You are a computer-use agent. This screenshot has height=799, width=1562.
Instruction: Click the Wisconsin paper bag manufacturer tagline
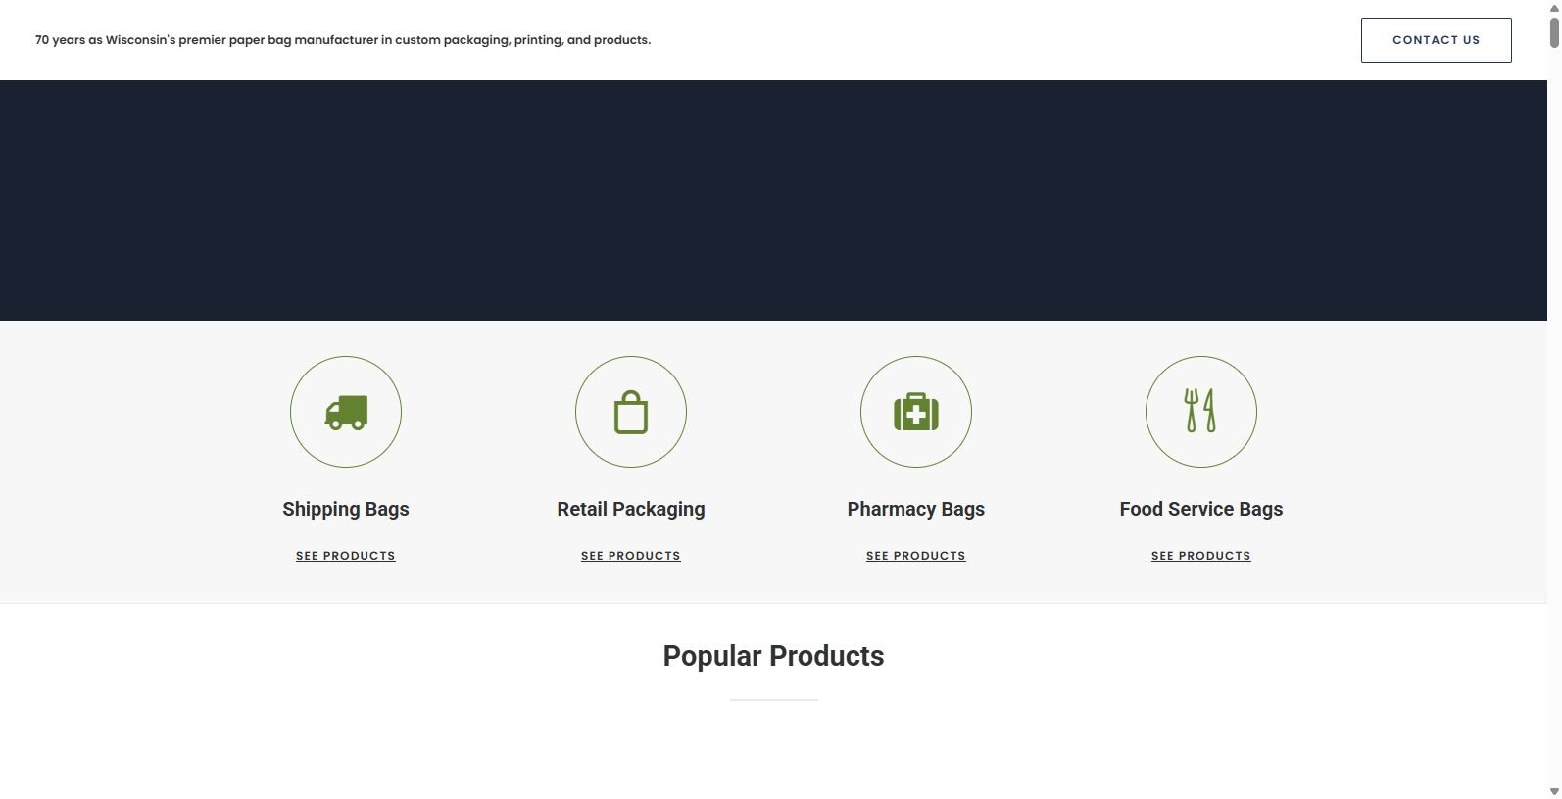click(343, 40)
